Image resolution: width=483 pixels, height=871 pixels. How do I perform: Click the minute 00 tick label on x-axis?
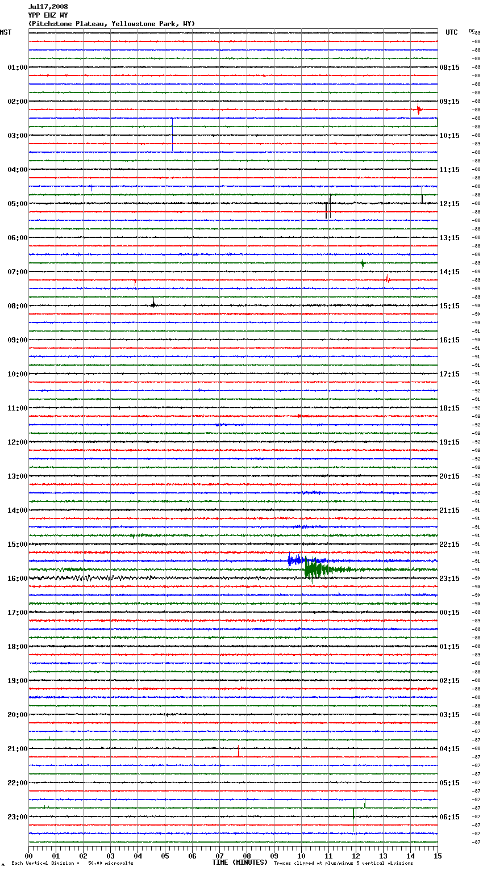28,856
